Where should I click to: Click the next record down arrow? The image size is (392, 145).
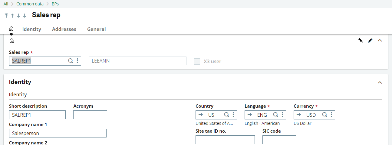pos(18,16)
